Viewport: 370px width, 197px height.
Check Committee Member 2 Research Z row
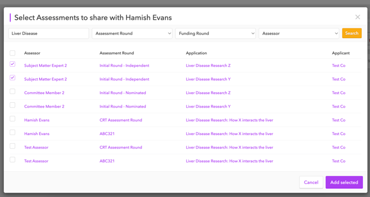click(12, 91)
